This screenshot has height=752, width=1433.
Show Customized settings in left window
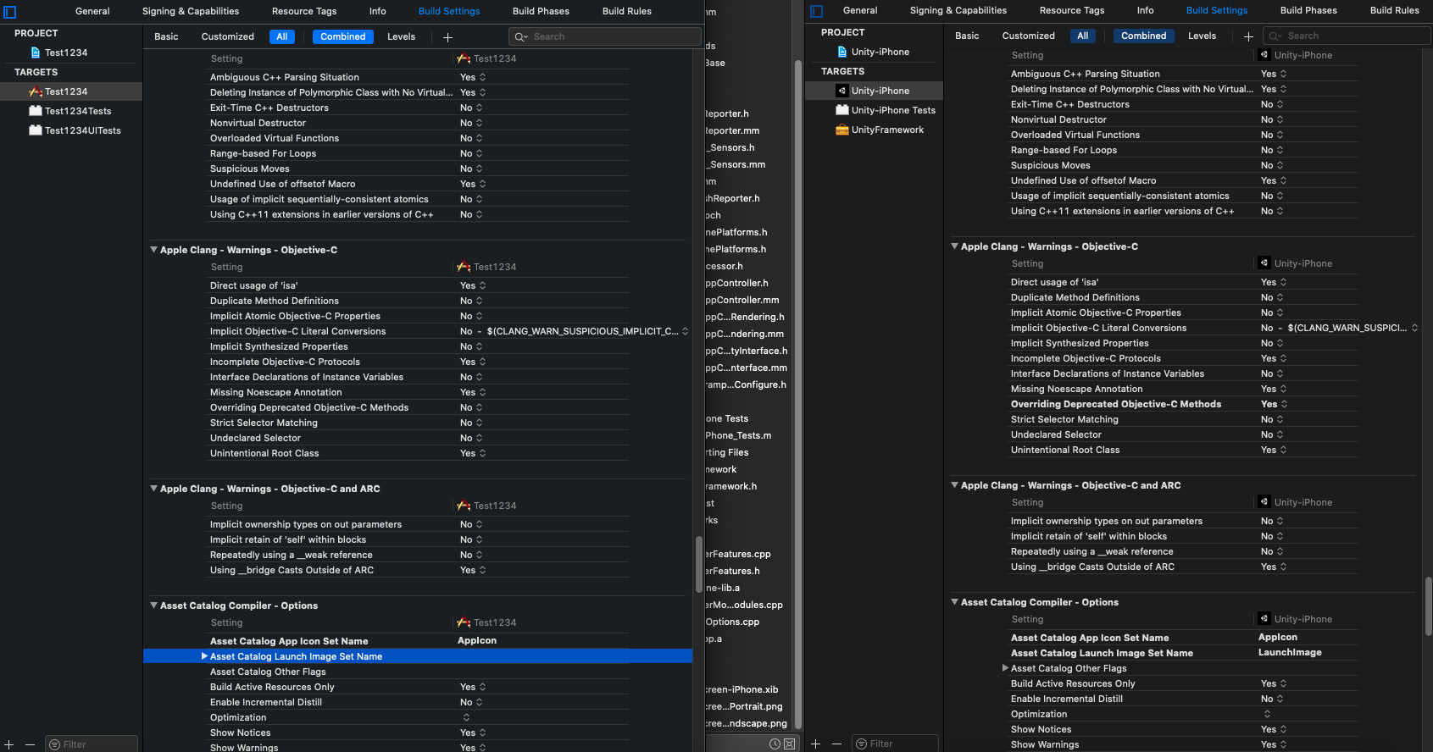click(228, 37)
